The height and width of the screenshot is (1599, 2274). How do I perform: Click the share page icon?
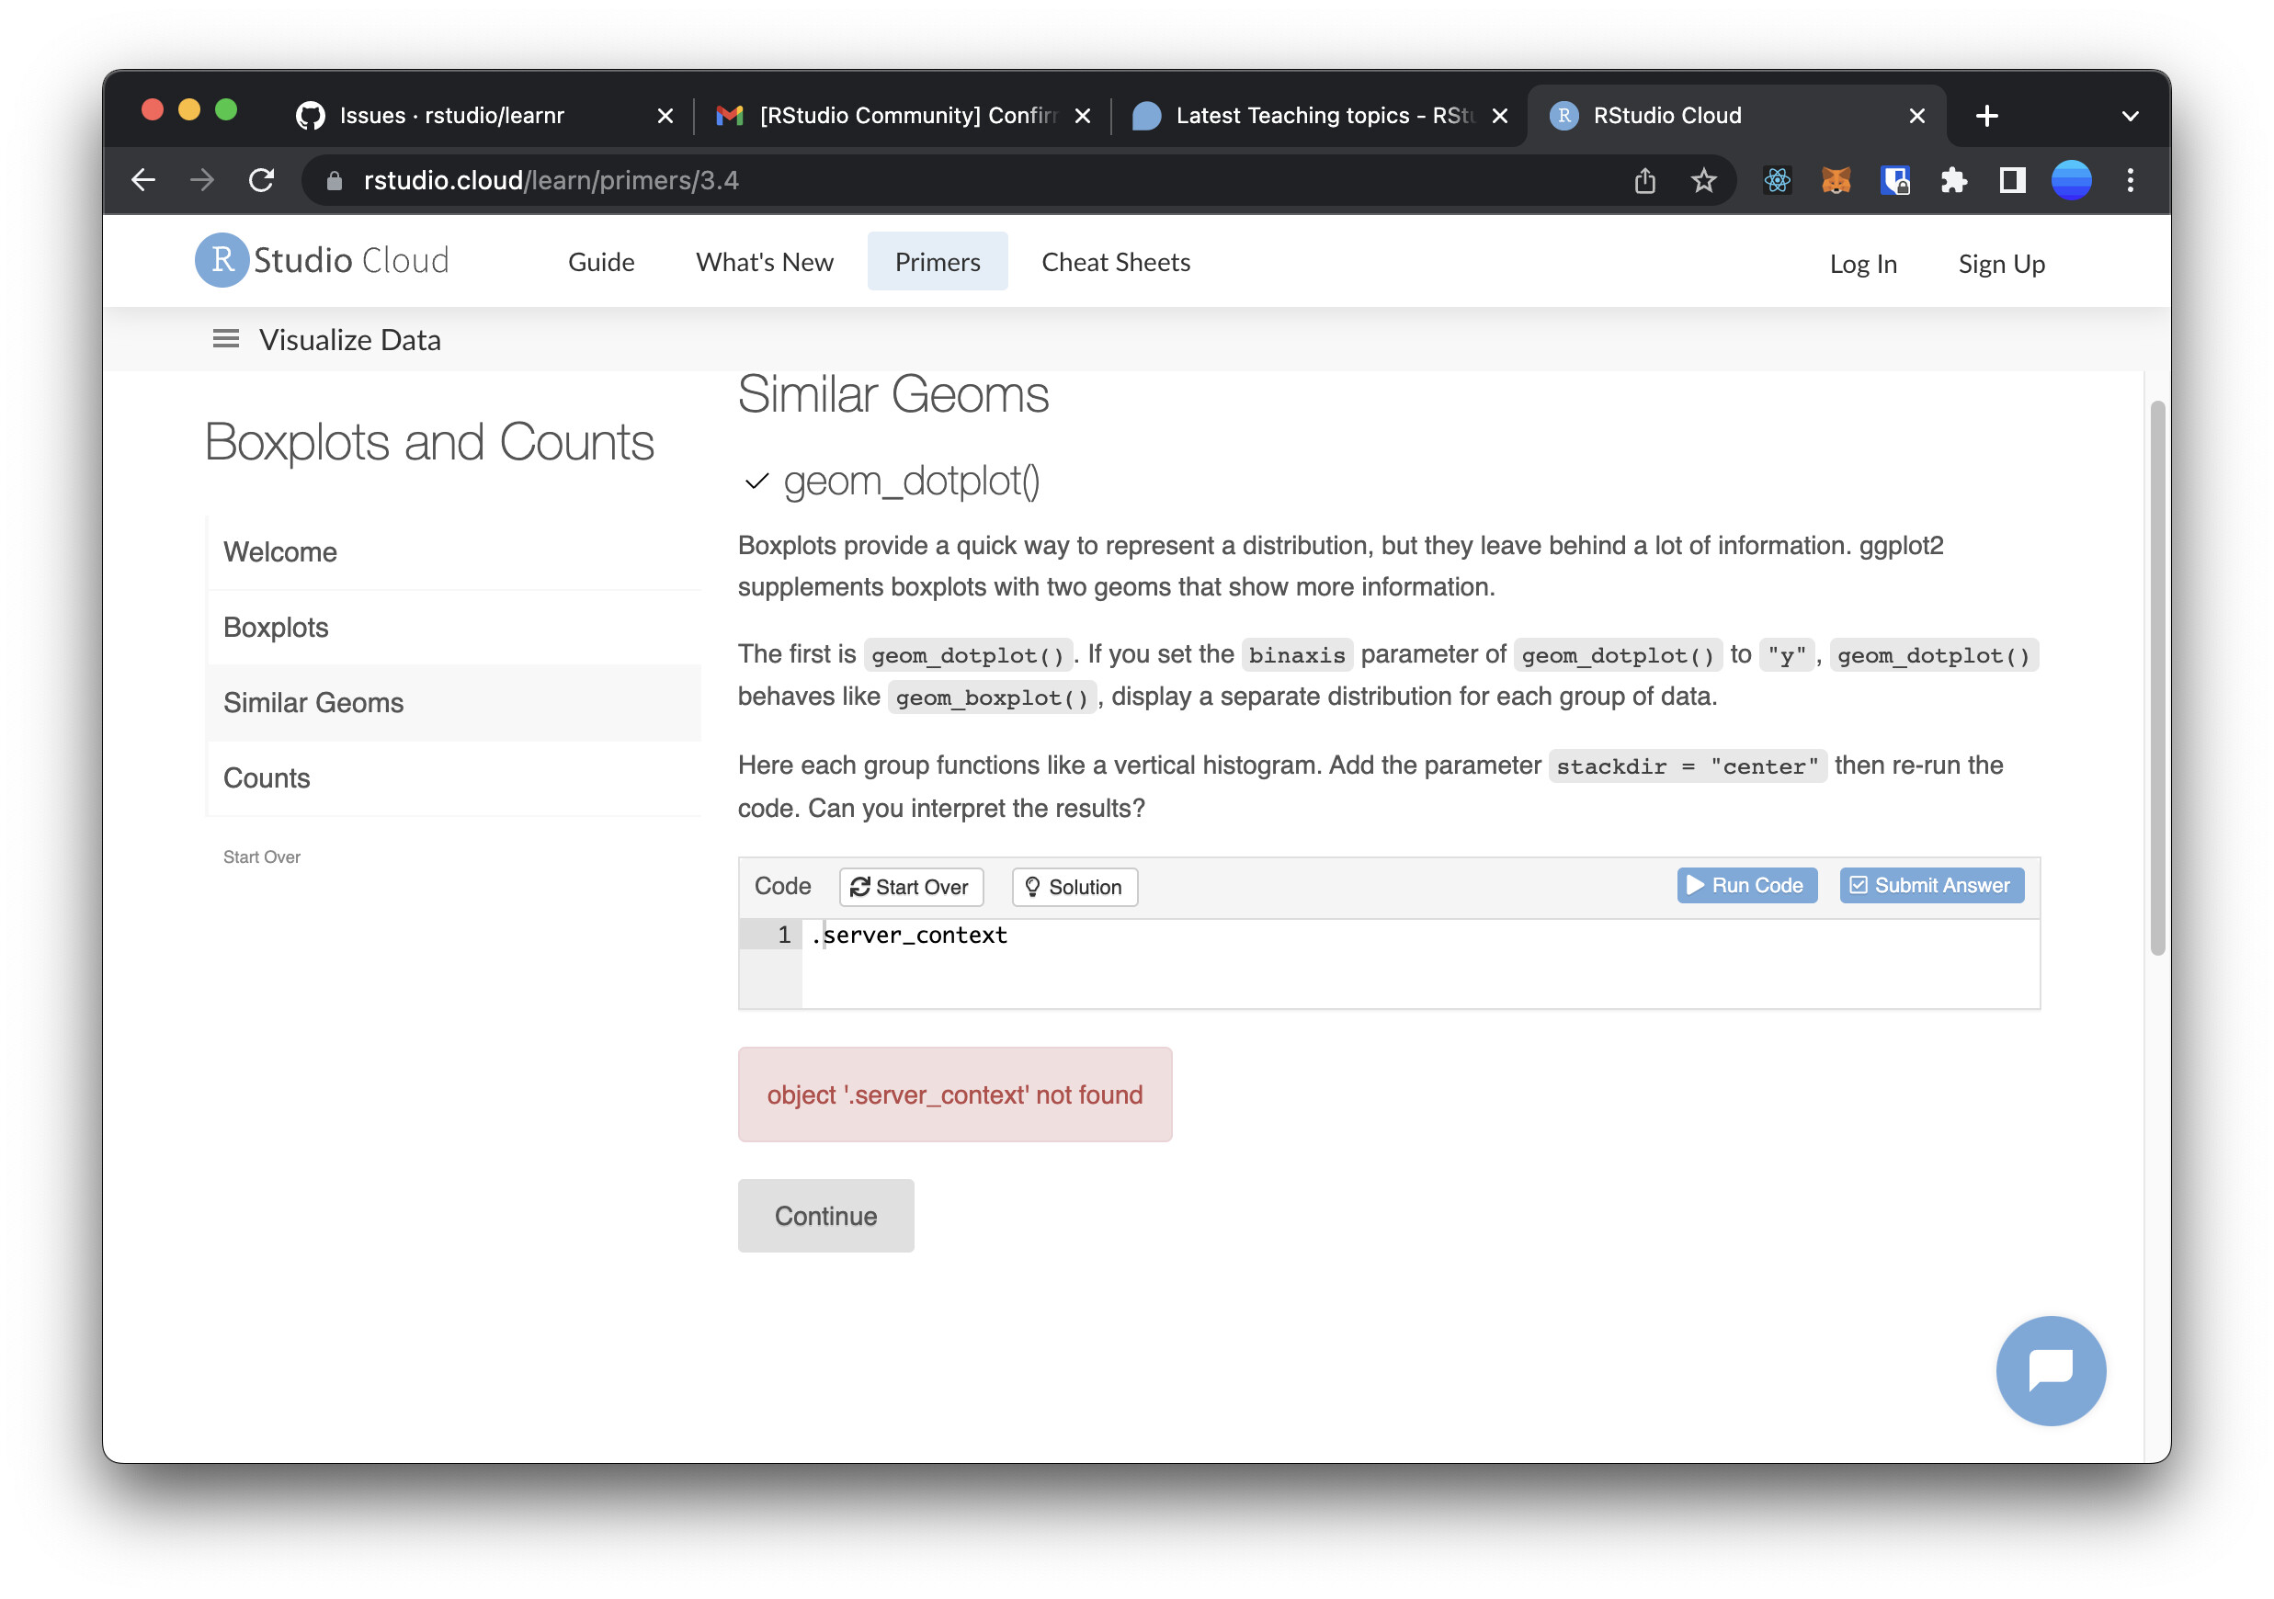[x=1645, y=180]
